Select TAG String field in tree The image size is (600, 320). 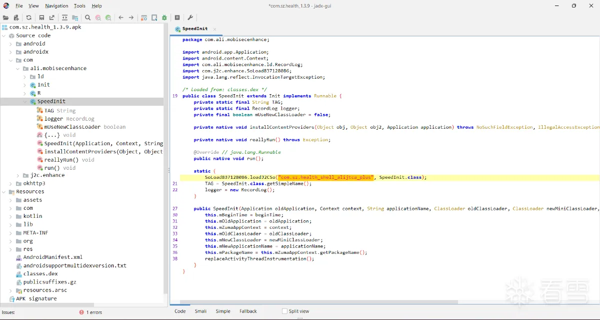click(x=59, y=111)
